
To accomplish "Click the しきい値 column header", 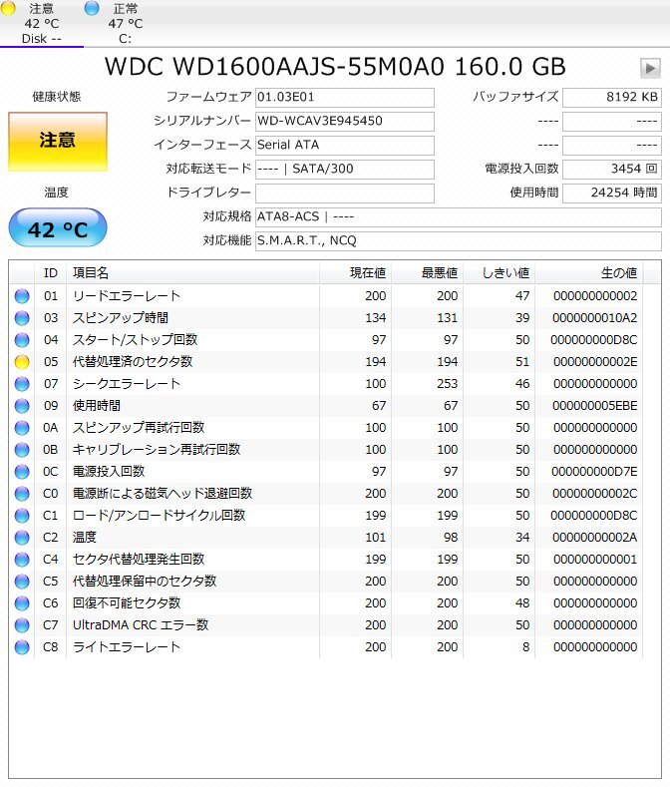I will (500, 273).
